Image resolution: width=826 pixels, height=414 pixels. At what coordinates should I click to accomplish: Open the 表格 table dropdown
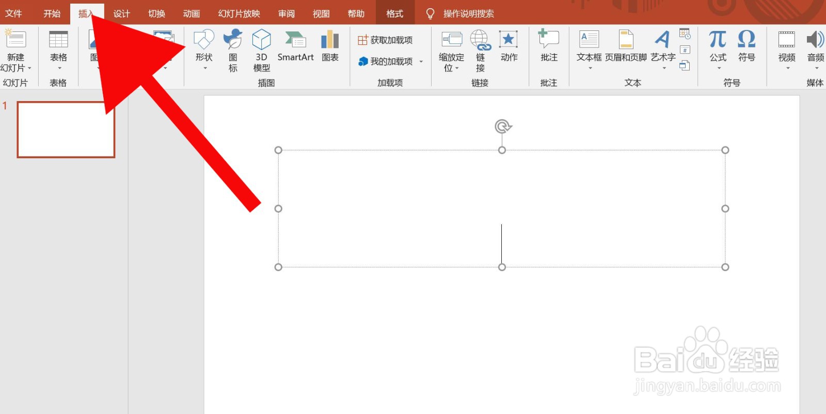tap(58, 51)
